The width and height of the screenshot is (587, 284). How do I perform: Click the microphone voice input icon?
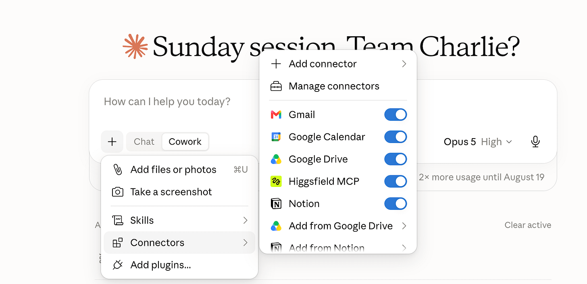[x=535, y=142]
